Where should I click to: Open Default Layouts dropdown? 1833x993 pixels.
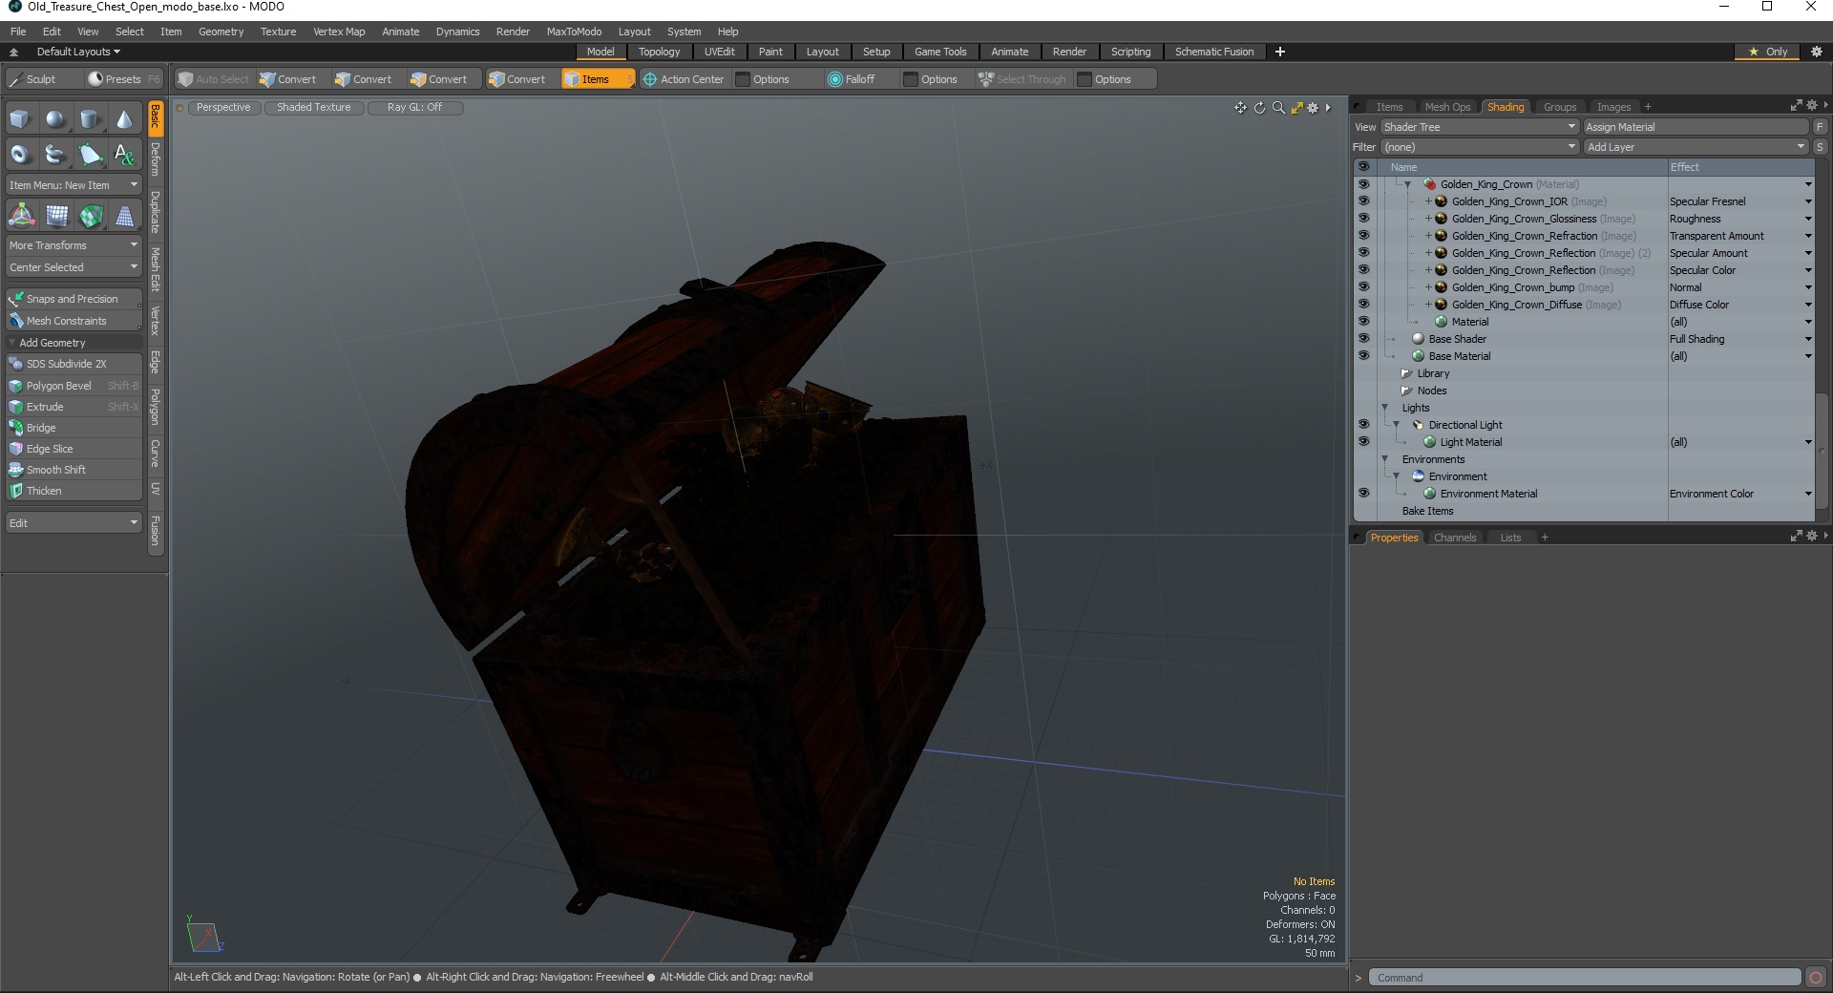tap(78, 52)
